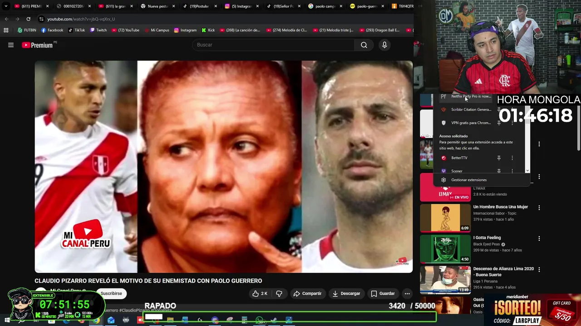The height and width of the screenshot is (326, 581).
Task: Open the Windows Start menu
Action: coord(6,320)
